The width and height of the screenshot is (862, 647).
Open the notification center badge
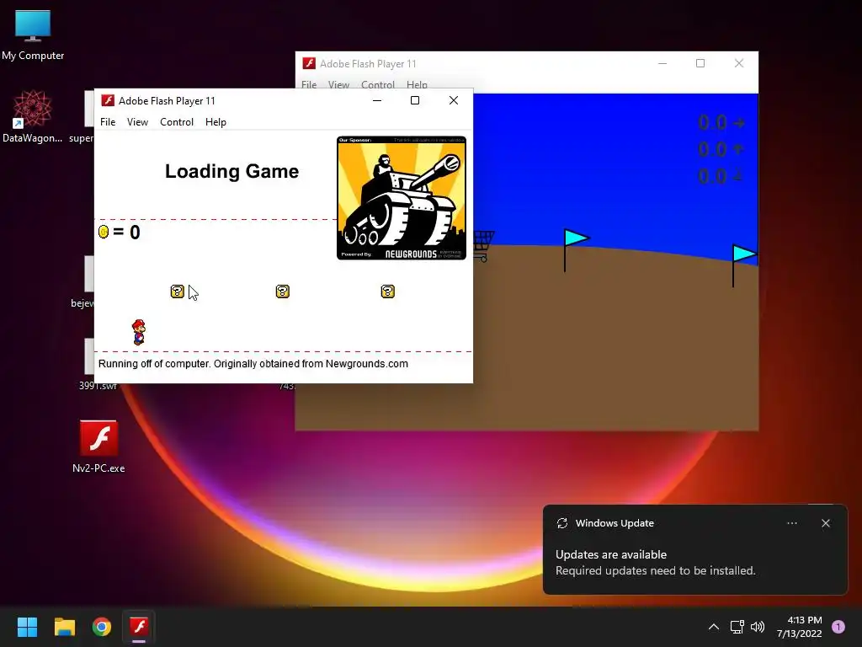pyautogui.click(x=838, y=627)
